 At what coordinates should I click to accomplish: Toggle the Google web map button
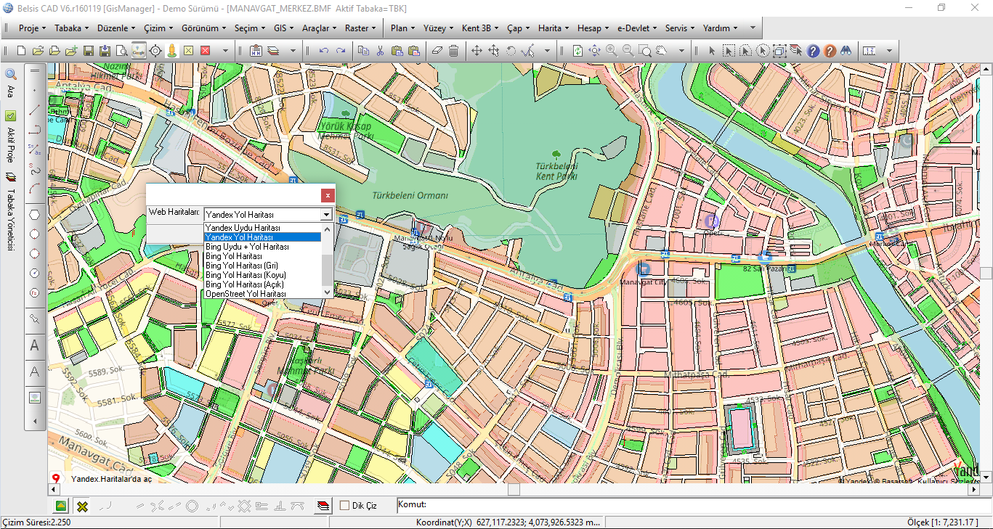pos(139,51)
